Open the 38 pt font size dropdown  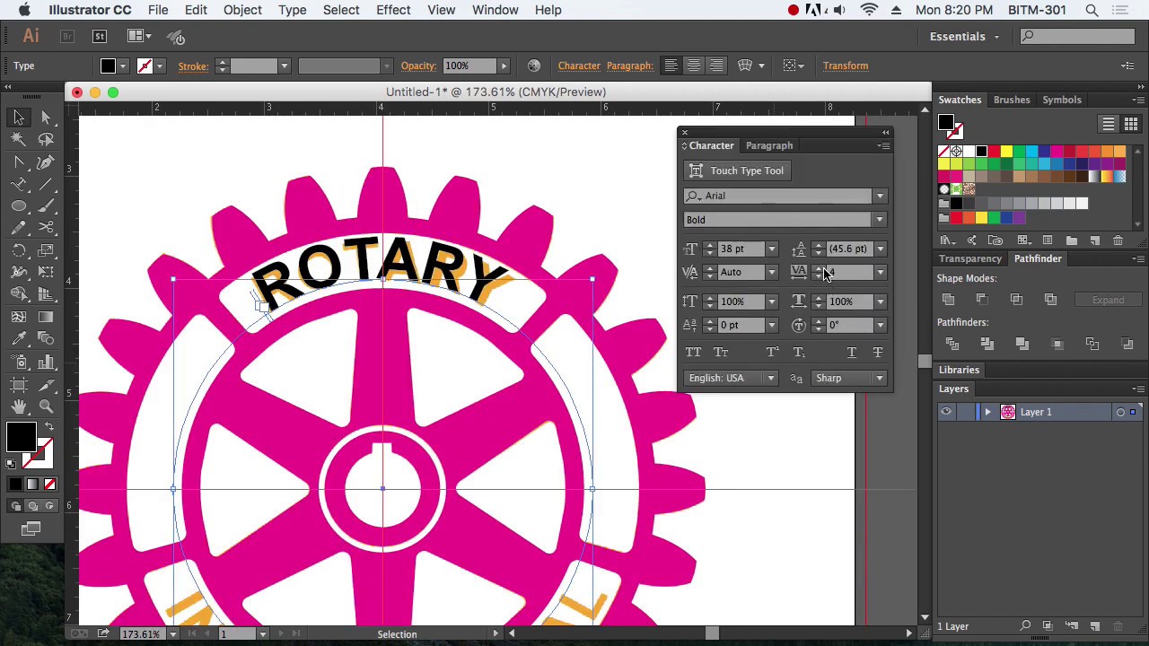pyautogui.click(x=771, y=249)
